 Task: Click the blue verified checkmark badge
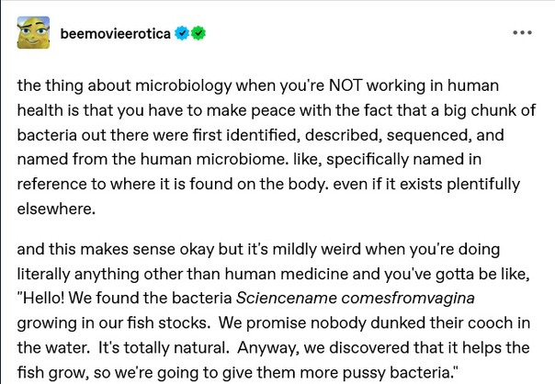tap(182, 33)
